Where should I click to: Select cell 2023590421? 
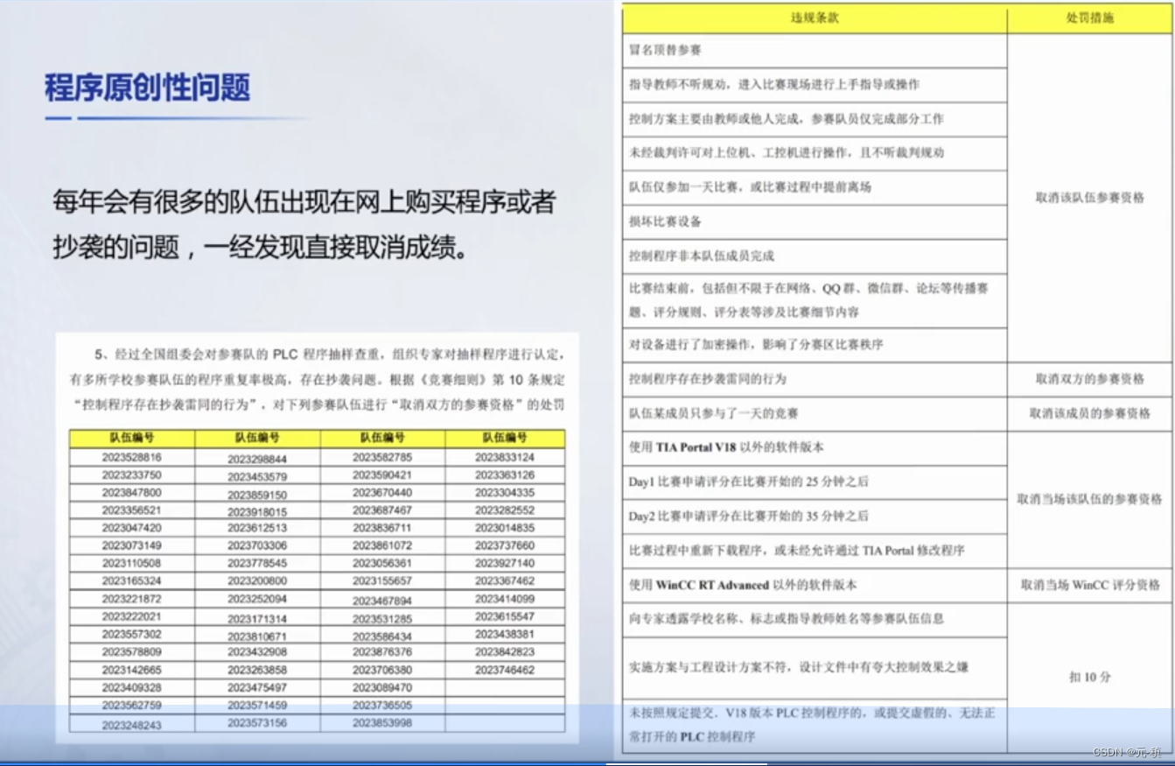382,474
